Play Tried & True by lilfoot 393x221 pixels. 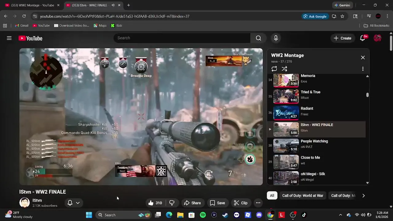(x=316, y=96)
